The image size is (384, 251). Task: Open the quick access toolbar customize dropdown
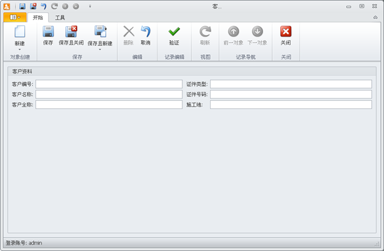tap(90, 6)
